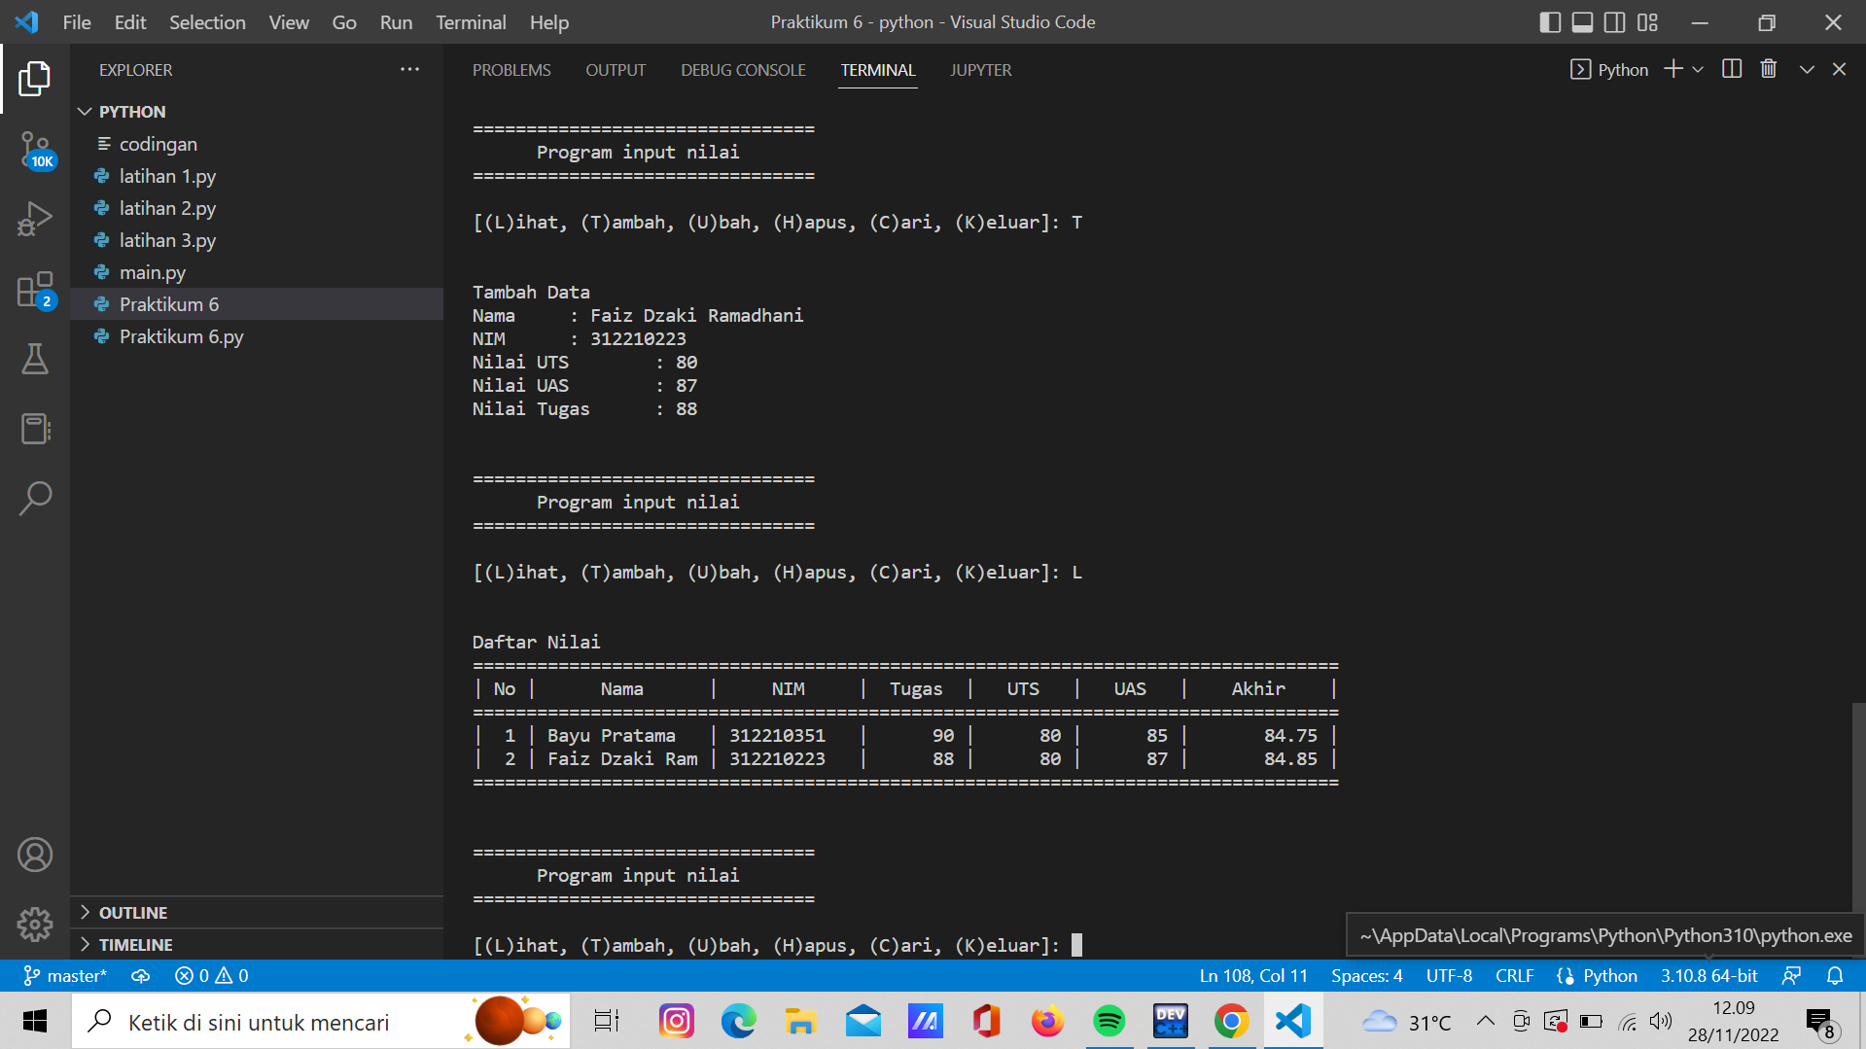The height and width of the screenshot is (1049, 1866).
Task: Switch to the JUPYTER tab
Action: pyautogui.click(x=980, y=69)
